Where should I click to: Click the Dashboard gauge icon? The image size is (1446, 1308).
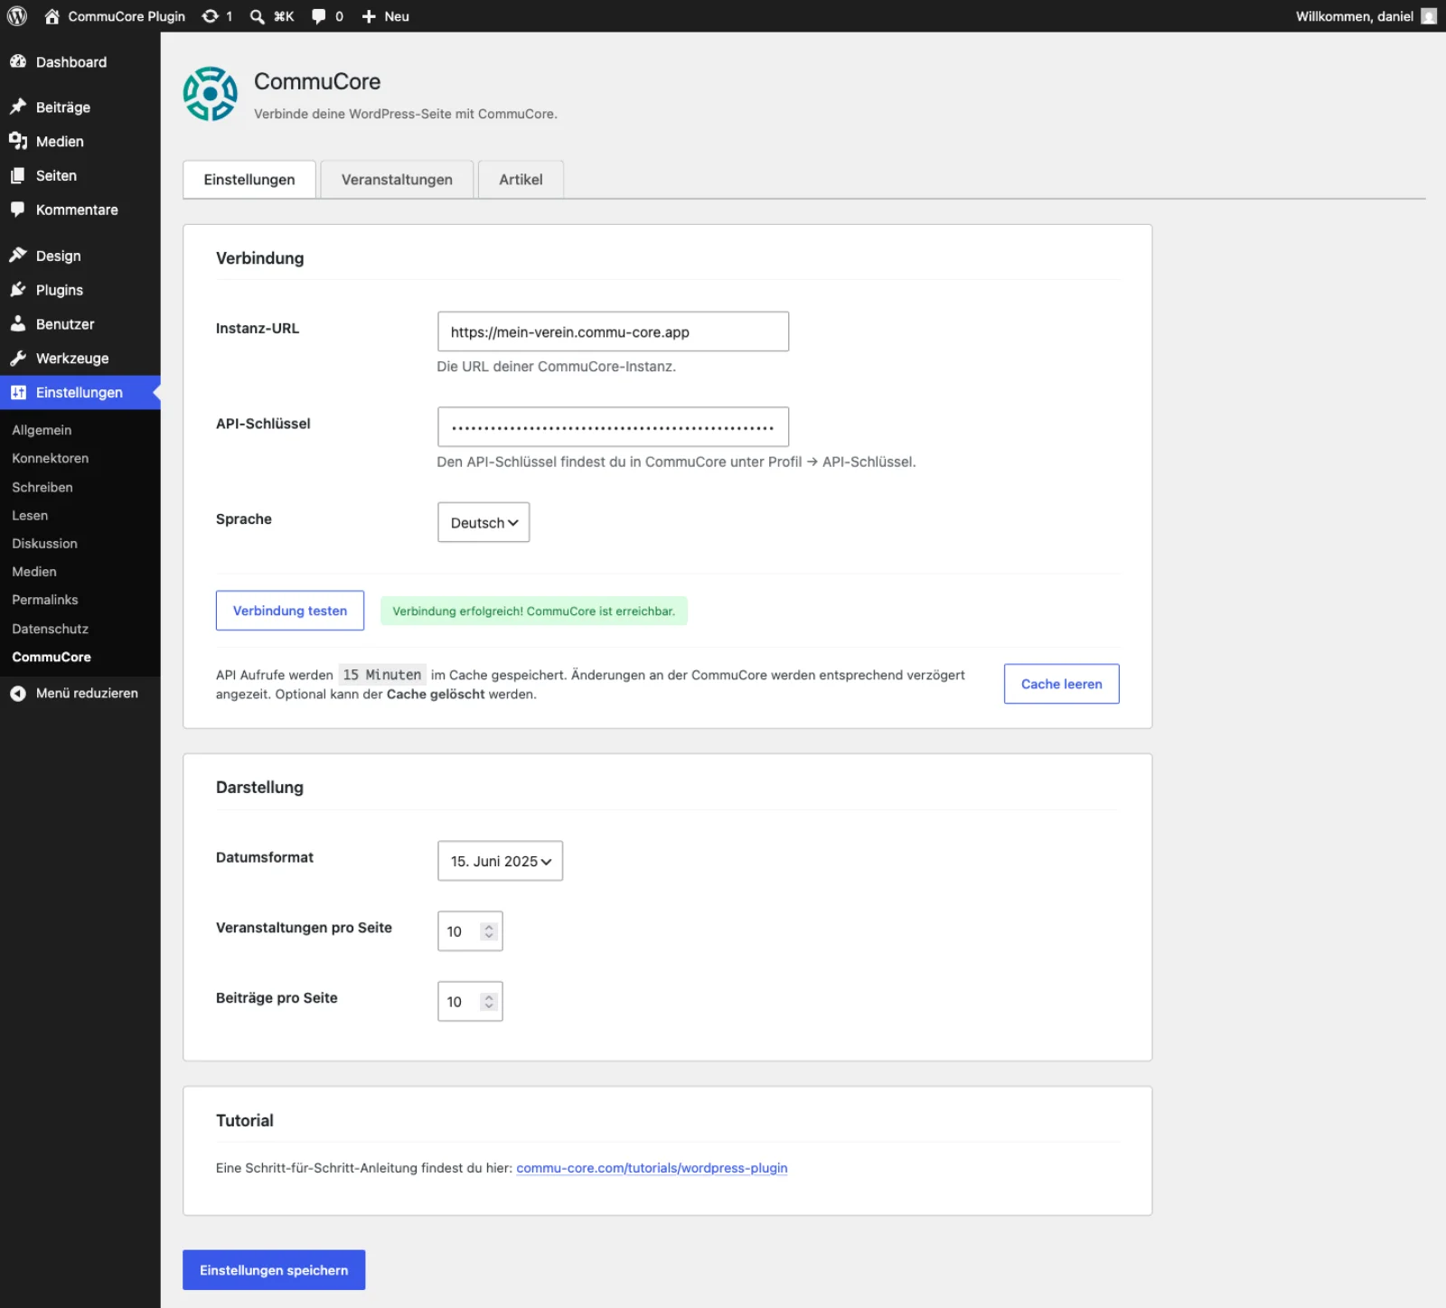coord(18,61)
